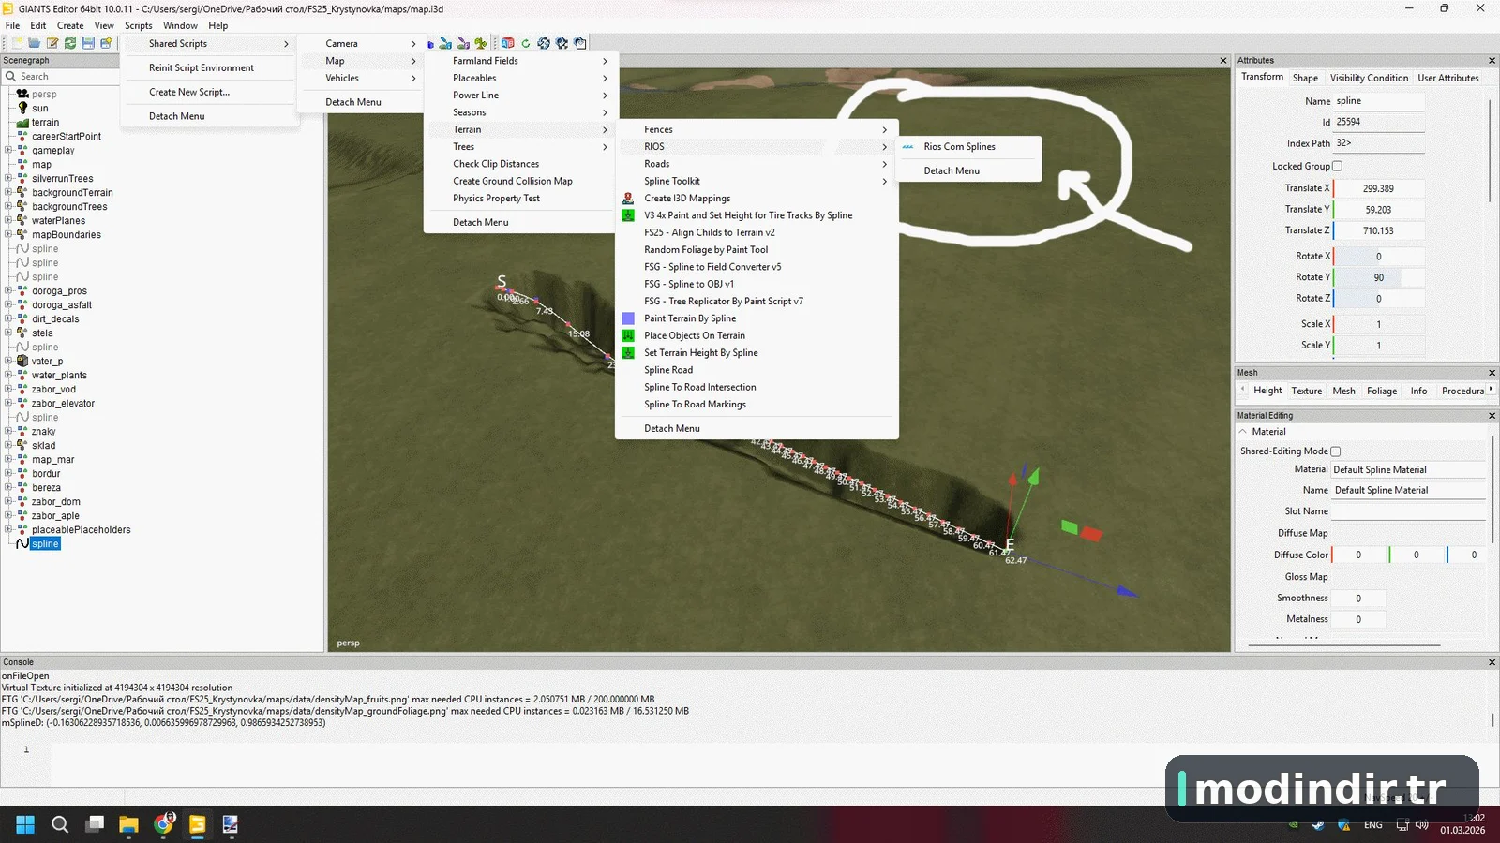Enable the Shared-Editing Mode checkbox
1500x843 pixels.
[x=1336, y=451]
